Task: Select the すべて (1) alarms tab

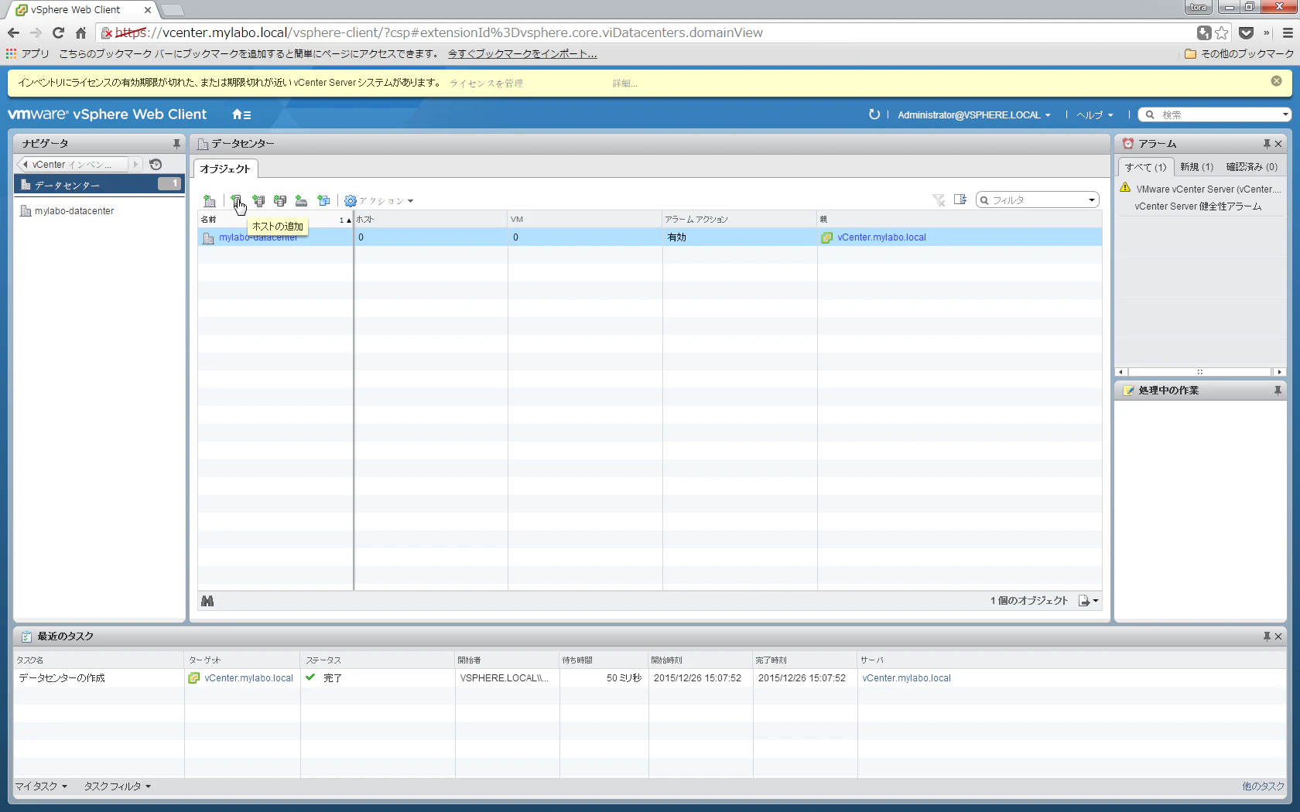Action: pyautogui.click(x=1145, y=167)
